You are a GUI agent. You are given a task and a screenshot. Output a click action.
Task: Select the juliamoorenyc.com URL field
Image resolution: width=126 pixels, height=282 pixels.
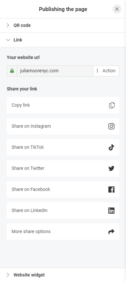(x=55, y=71)
